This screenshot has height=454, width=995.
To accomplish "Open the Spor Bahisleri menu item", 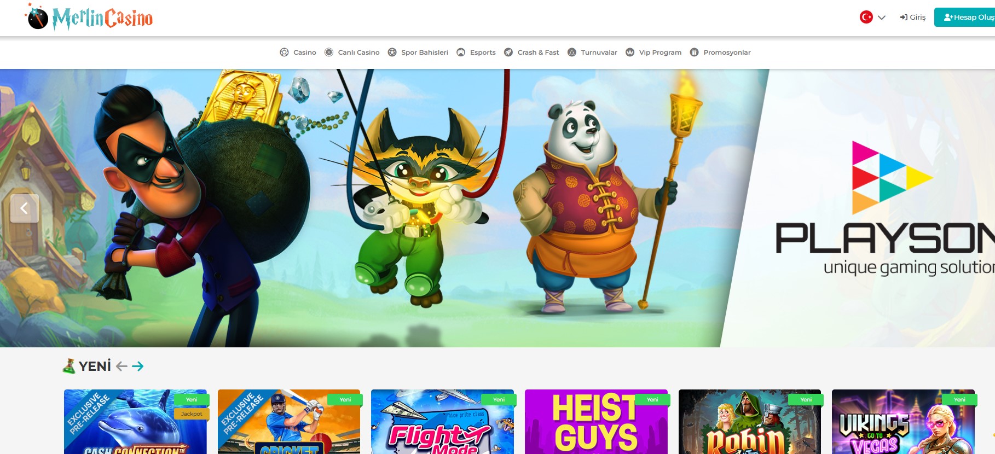I will (x=424, y=53).
